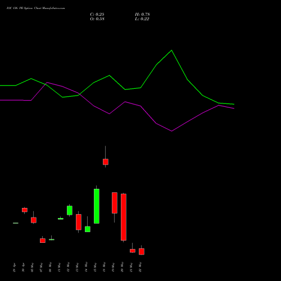The image size is (281, 281).
Task: Click the "14 May" date axis label
Action: [87, 268]
